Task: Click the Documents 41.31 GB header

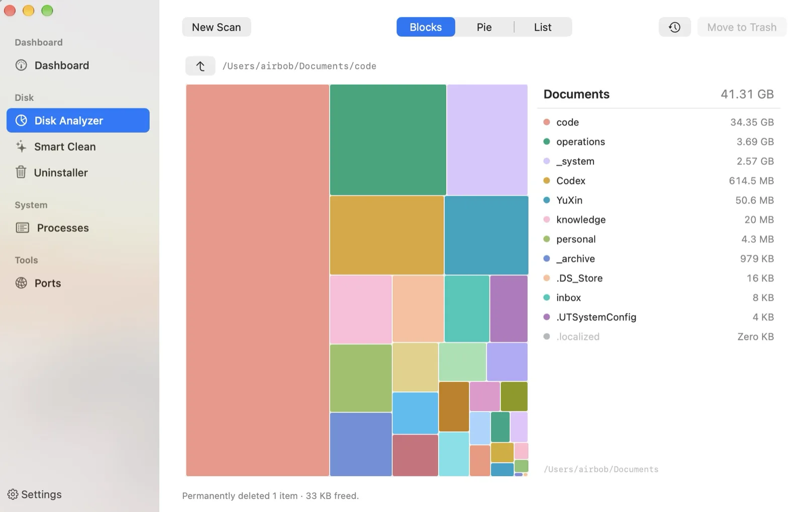Action: coord(658,94)
